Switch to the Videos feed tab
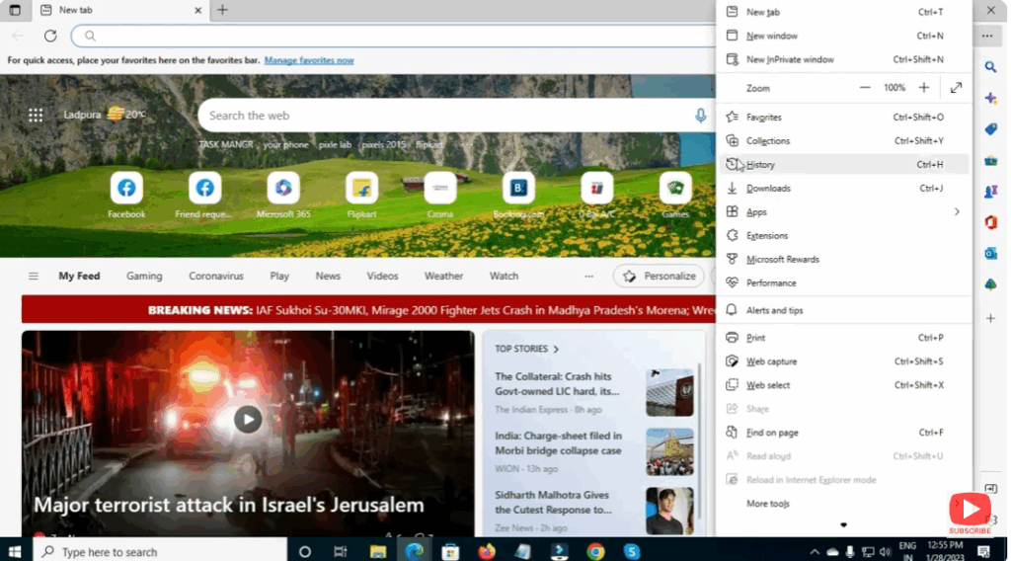 (382, 276)
